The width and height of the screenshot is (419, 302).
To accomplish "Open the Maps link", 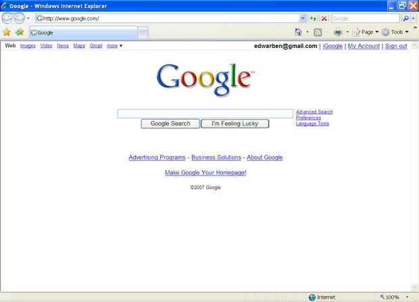I will (79, 46).
